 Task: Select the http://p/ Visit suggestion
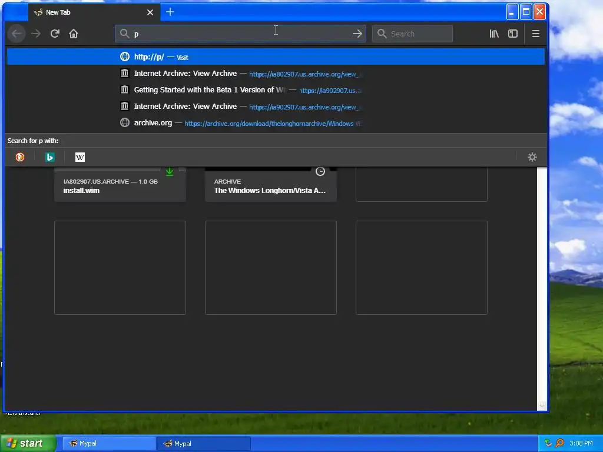pyautogui.click(x=276, y=57)
